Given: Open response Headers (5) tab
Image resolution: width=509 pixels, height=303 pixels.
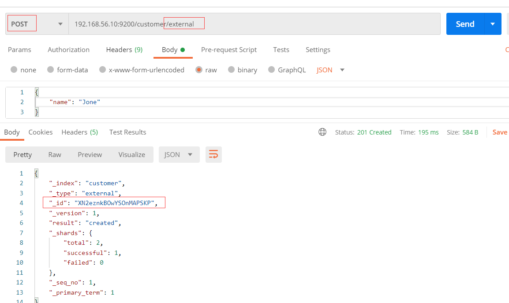Looking at the screenshot, I should point(79,132).
